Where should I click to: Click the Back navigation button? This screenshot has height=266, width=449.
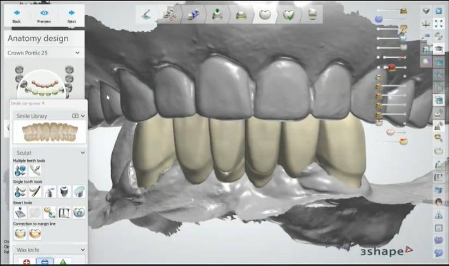16,15
